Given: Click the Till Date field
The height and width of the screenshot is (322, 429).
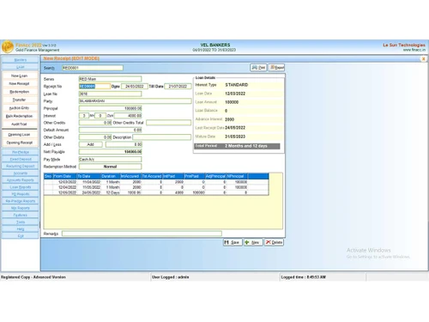Looking at the screenshot, I should coord(178,86).
